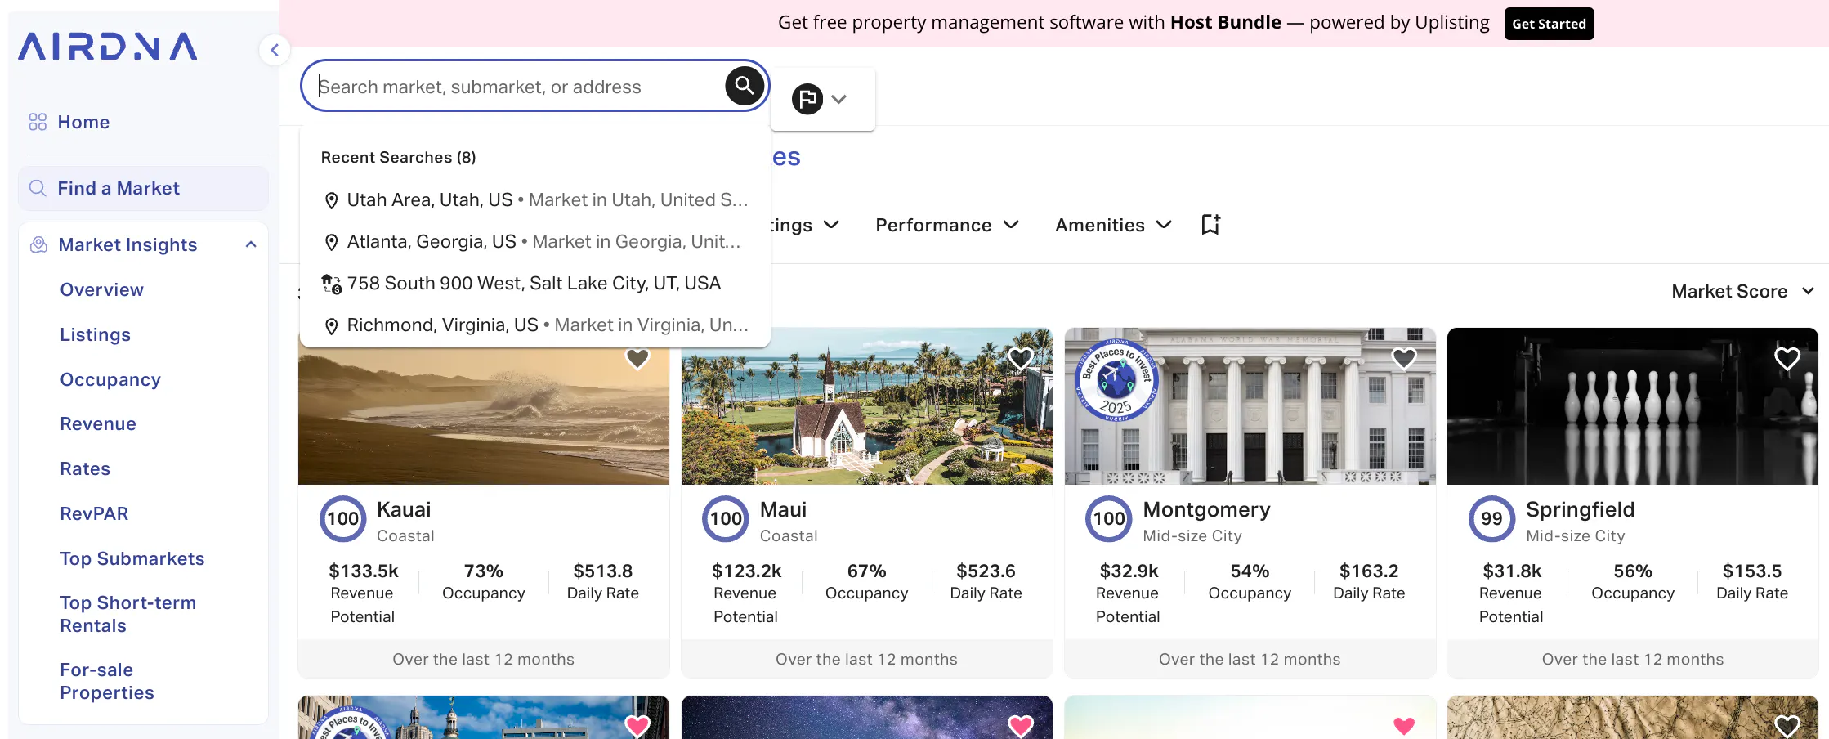
Task: Click the AirDNA logo
Action: point(108,47)
